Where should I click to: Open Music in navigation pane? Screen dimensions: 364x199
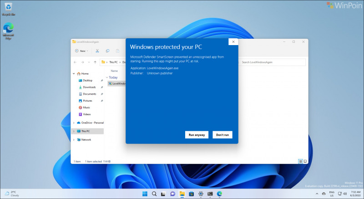(86, 107)
